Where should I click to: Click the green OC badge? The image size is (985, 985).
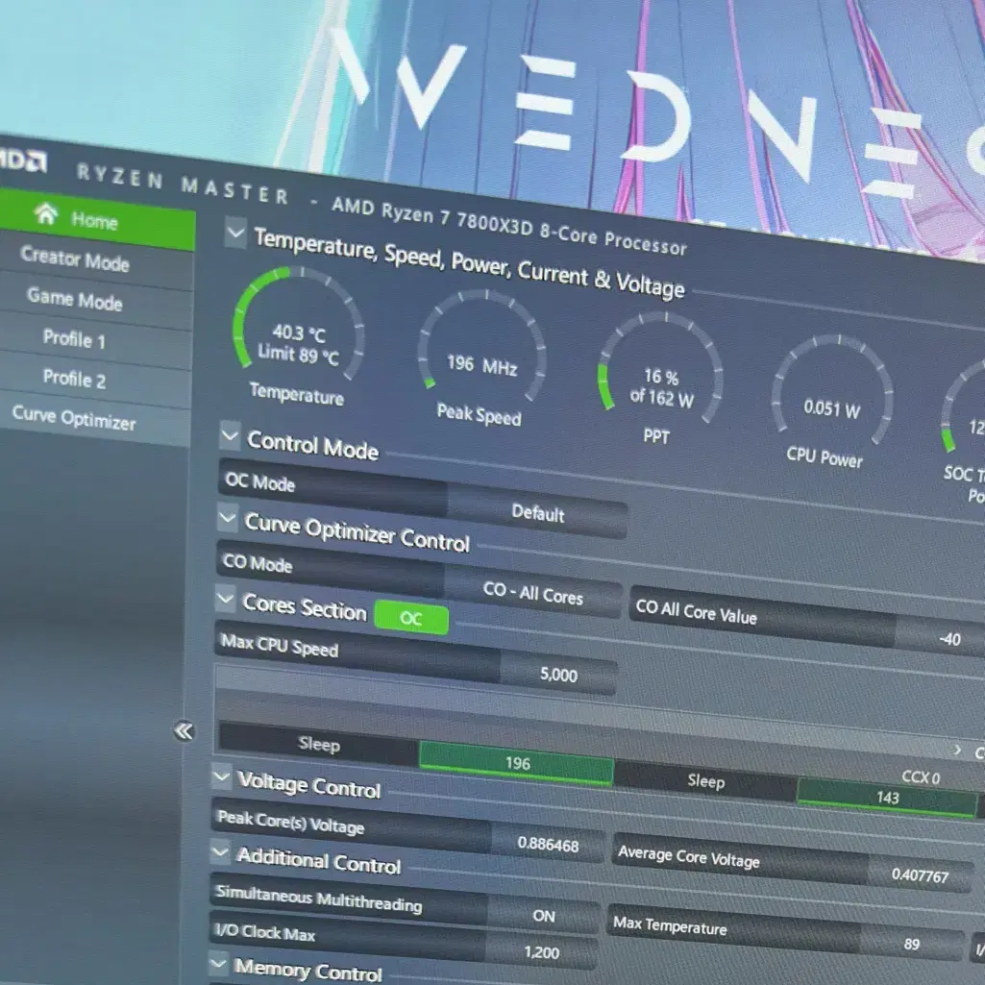[411, 618]
